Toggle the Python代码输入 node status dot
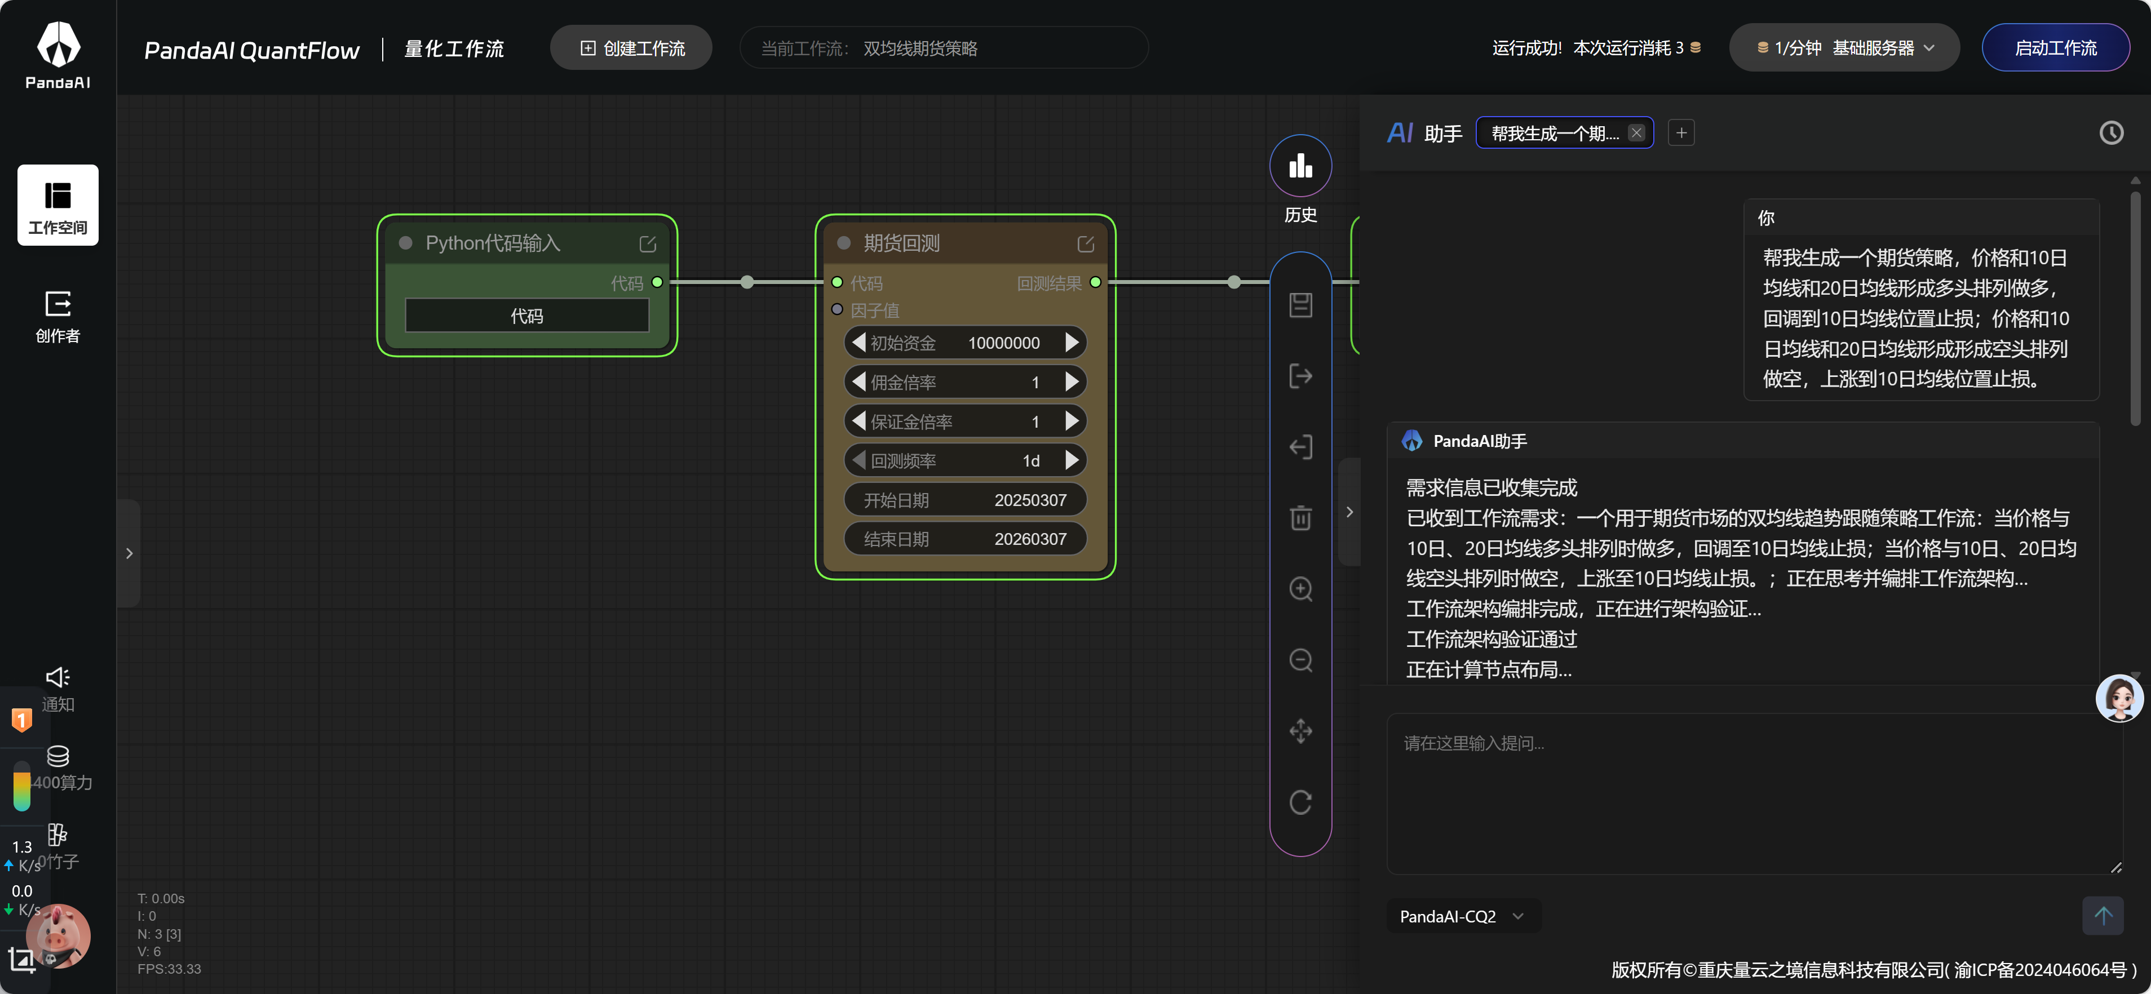 406,243
